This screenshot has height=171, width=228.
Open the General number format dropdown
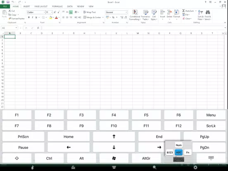[126, 12]
